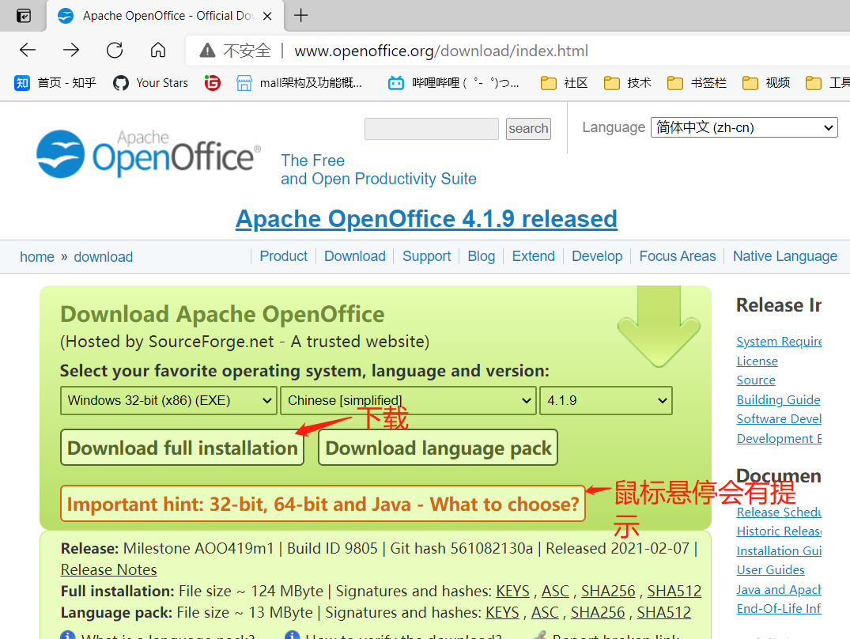
Task: Close the Apache OpenOffice tab
Action: 267,17
